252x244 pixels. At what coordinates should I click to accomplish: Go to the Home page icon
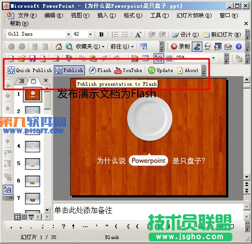[x=59, y=47]
